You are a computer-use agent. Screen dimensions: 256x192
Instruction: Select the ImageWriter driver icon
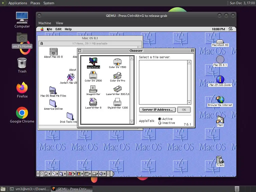(93, 90)
